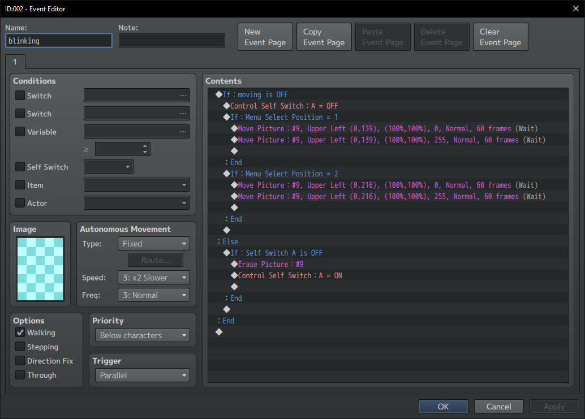Click the event Image checkered thumbnail
The height and width of the screenshot is (419, 585).
[x=40, y=269]
